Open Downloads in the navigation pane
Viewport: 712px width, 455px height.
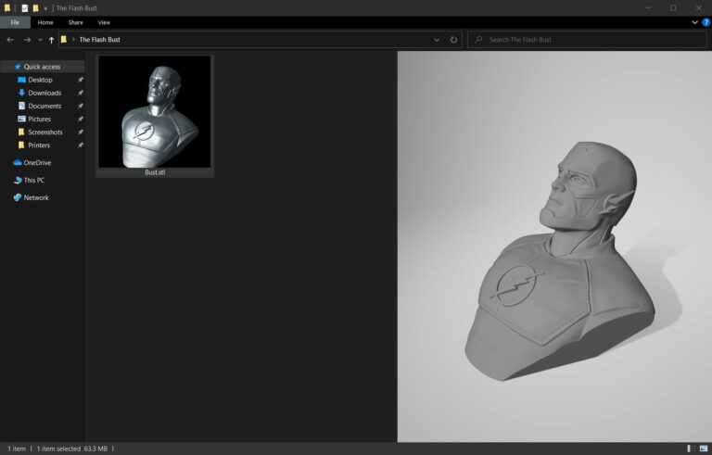[x=44, y=93]
